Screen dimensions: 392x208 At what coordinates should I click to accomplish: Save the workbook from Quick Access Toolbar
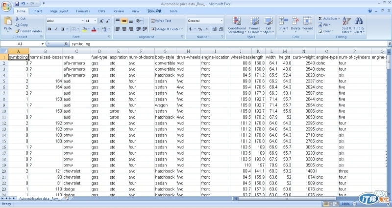pos(17,4)
